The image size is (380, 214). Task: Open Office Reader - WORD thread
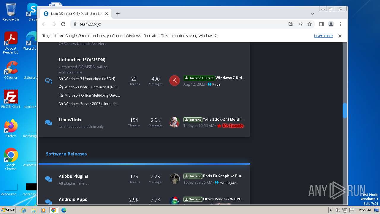[223, 199]
